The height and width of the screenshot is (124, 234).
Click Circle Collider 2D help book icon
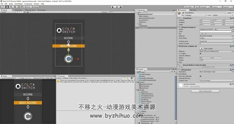pos(231,46)
